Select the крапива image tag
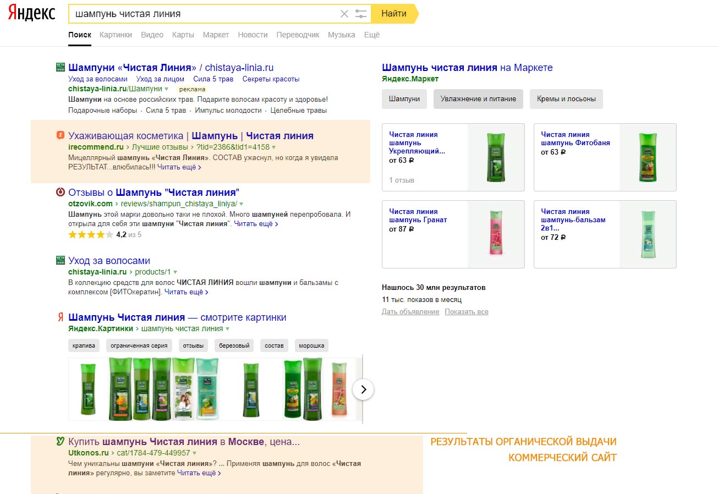The width and height of the screenshot is (718, 494). click(84, 345)
